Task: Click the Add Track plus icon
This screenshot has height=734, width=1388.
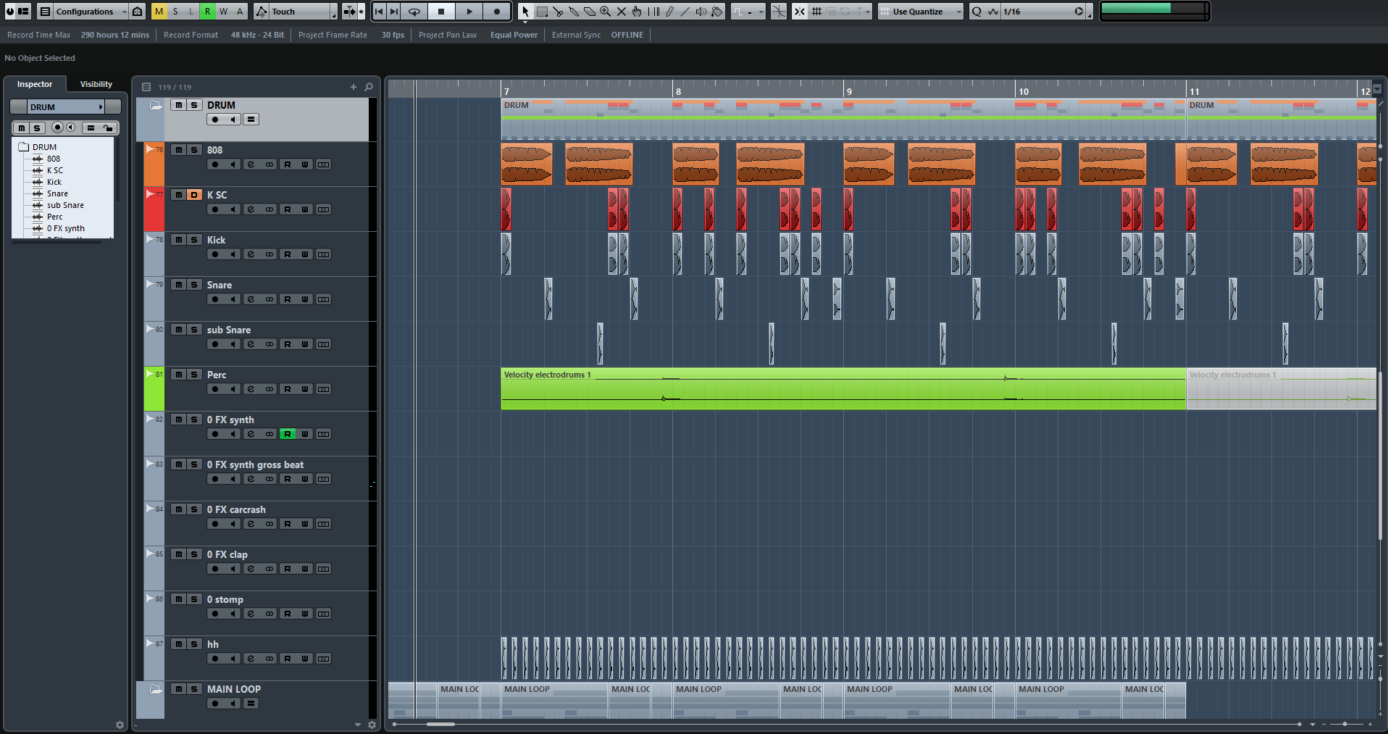Action: pos(354,87)
